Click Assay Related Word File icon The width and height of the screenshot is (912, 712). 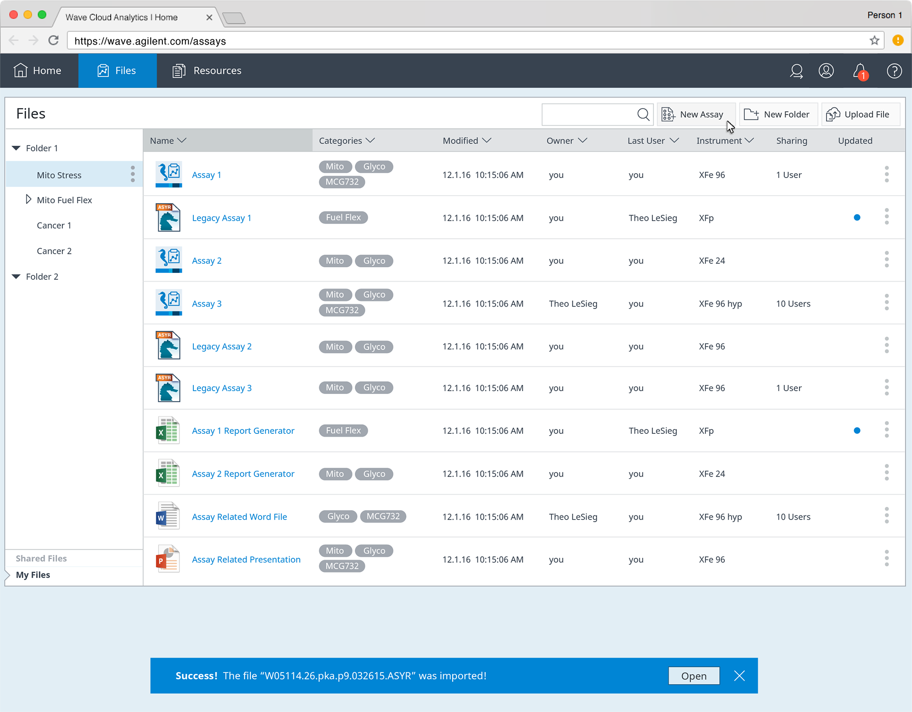[168, 516]
